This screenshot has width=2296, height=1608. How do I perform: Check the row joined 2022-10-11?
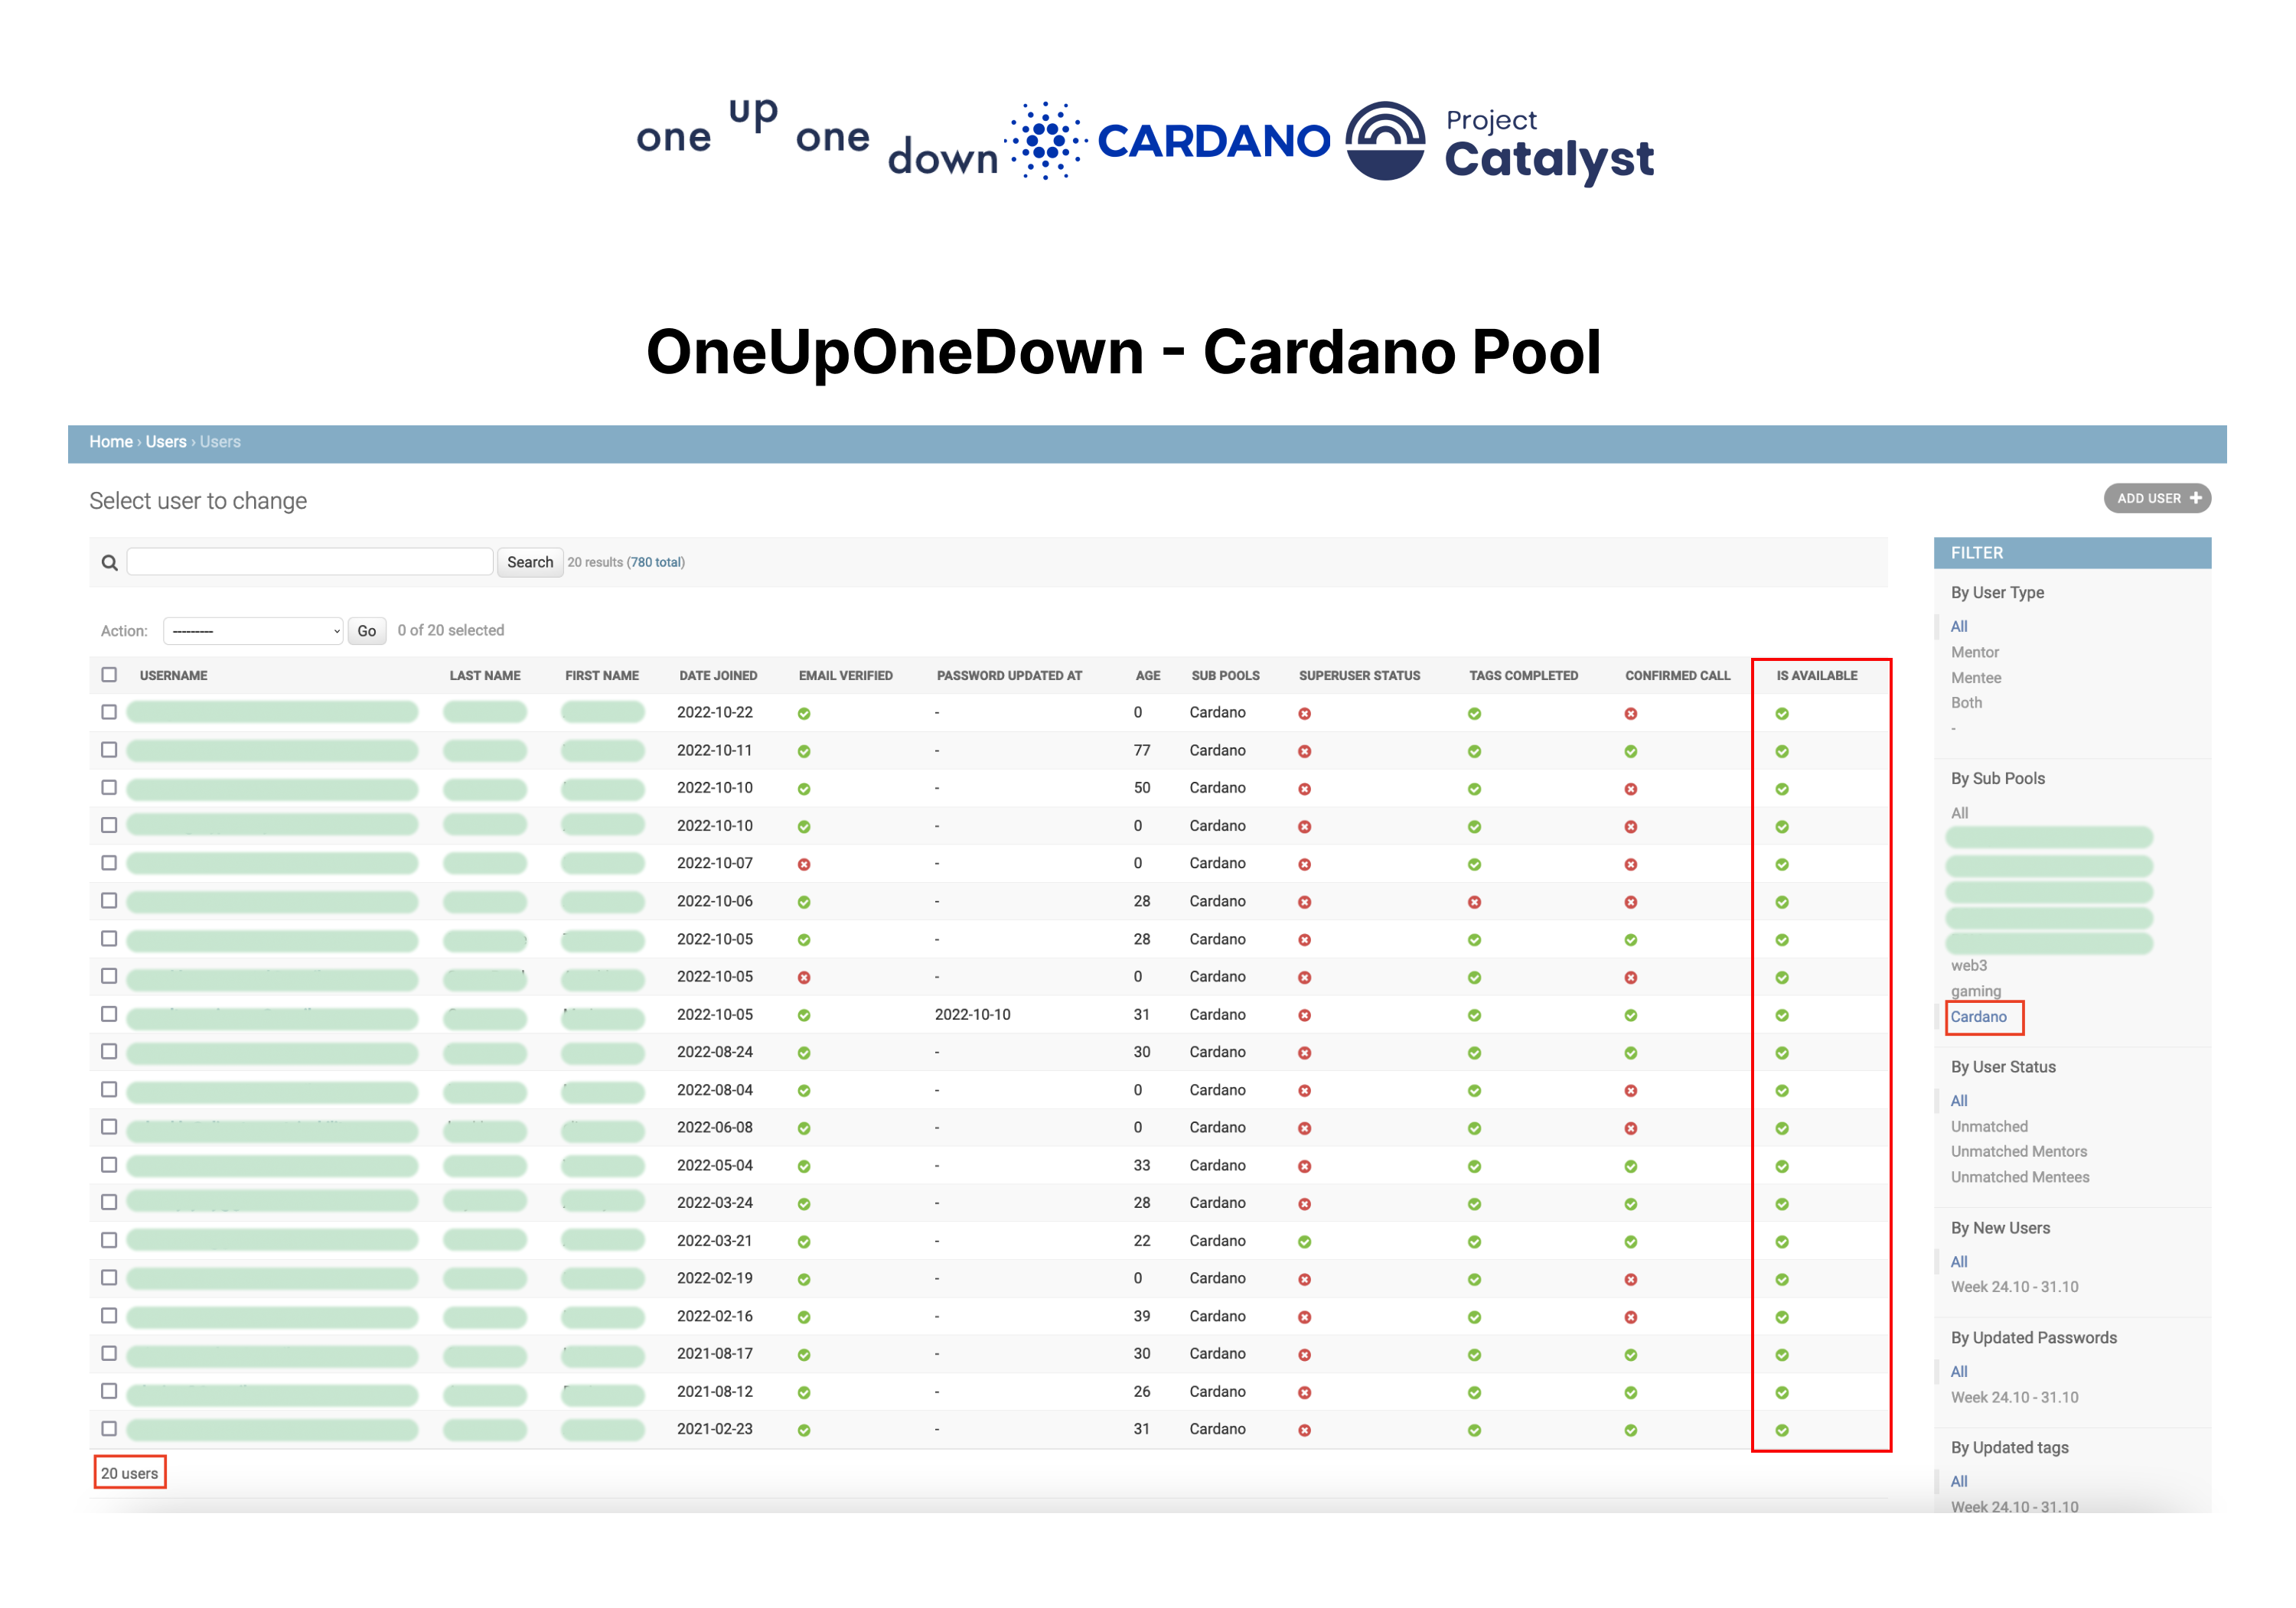click(109, 750)
